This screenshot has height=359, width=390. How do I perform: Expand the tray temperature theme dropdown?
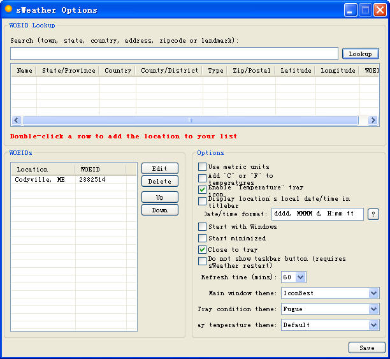click(373, 325)
